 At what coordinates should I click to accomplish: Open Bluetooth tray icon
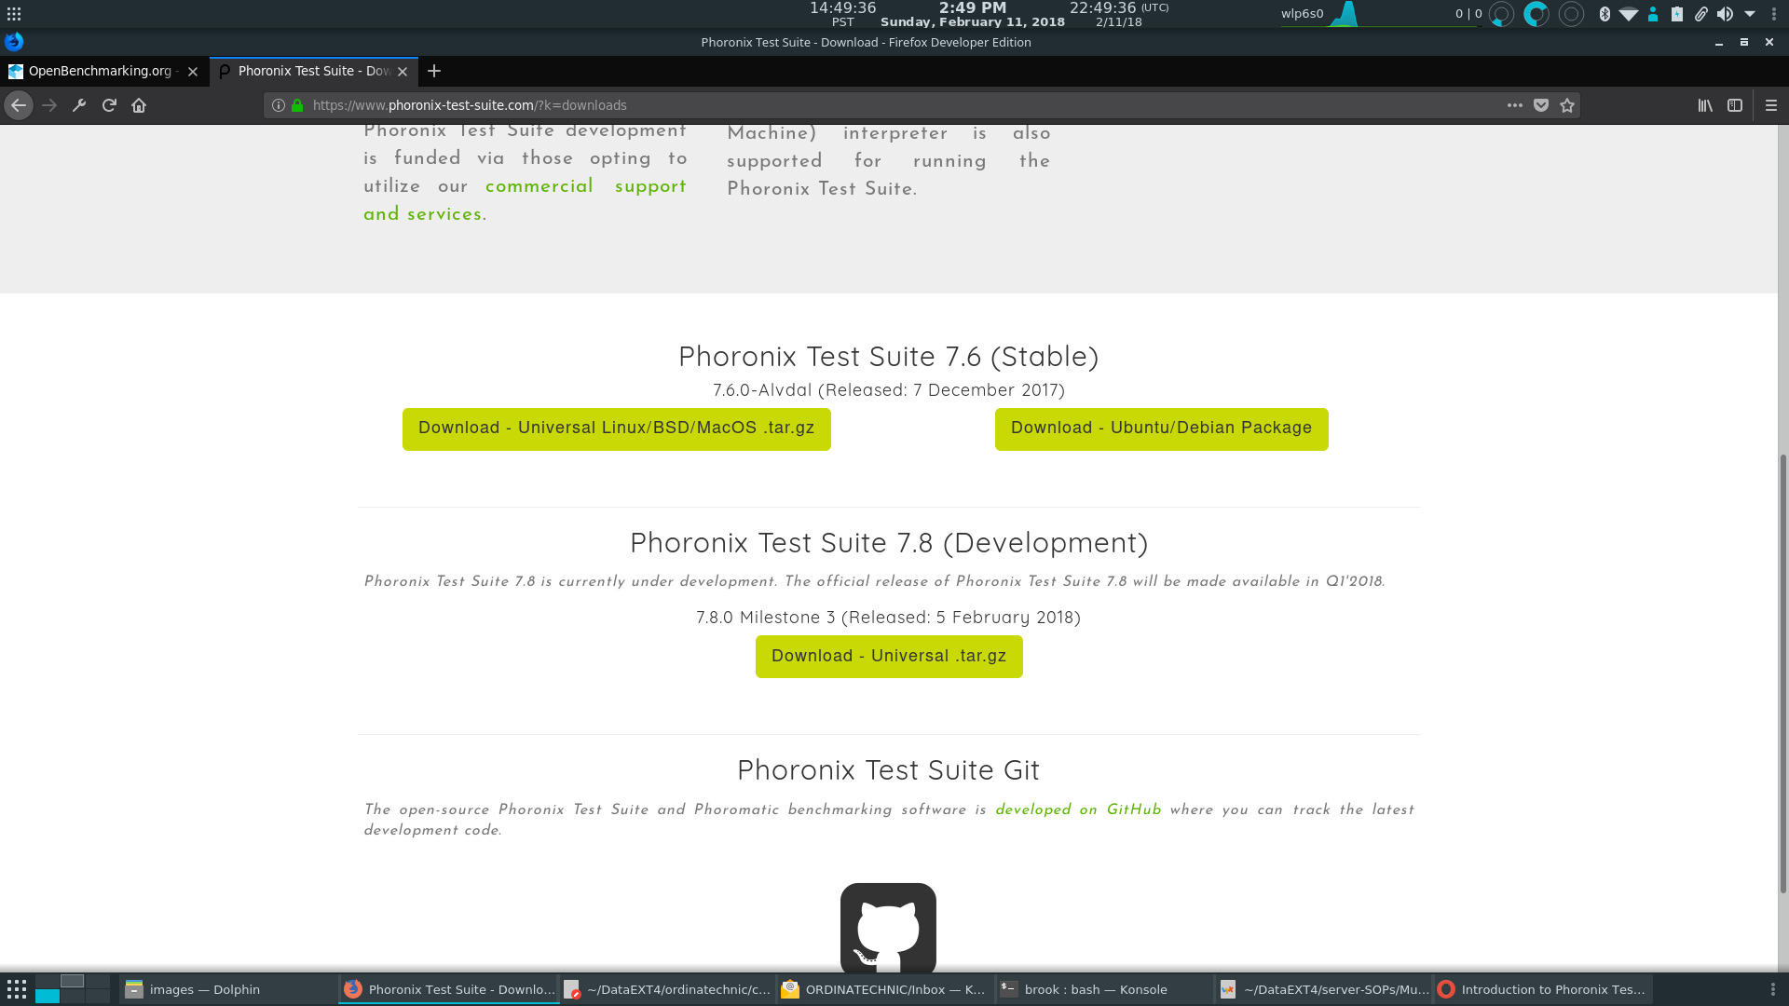coord(1605,14)
